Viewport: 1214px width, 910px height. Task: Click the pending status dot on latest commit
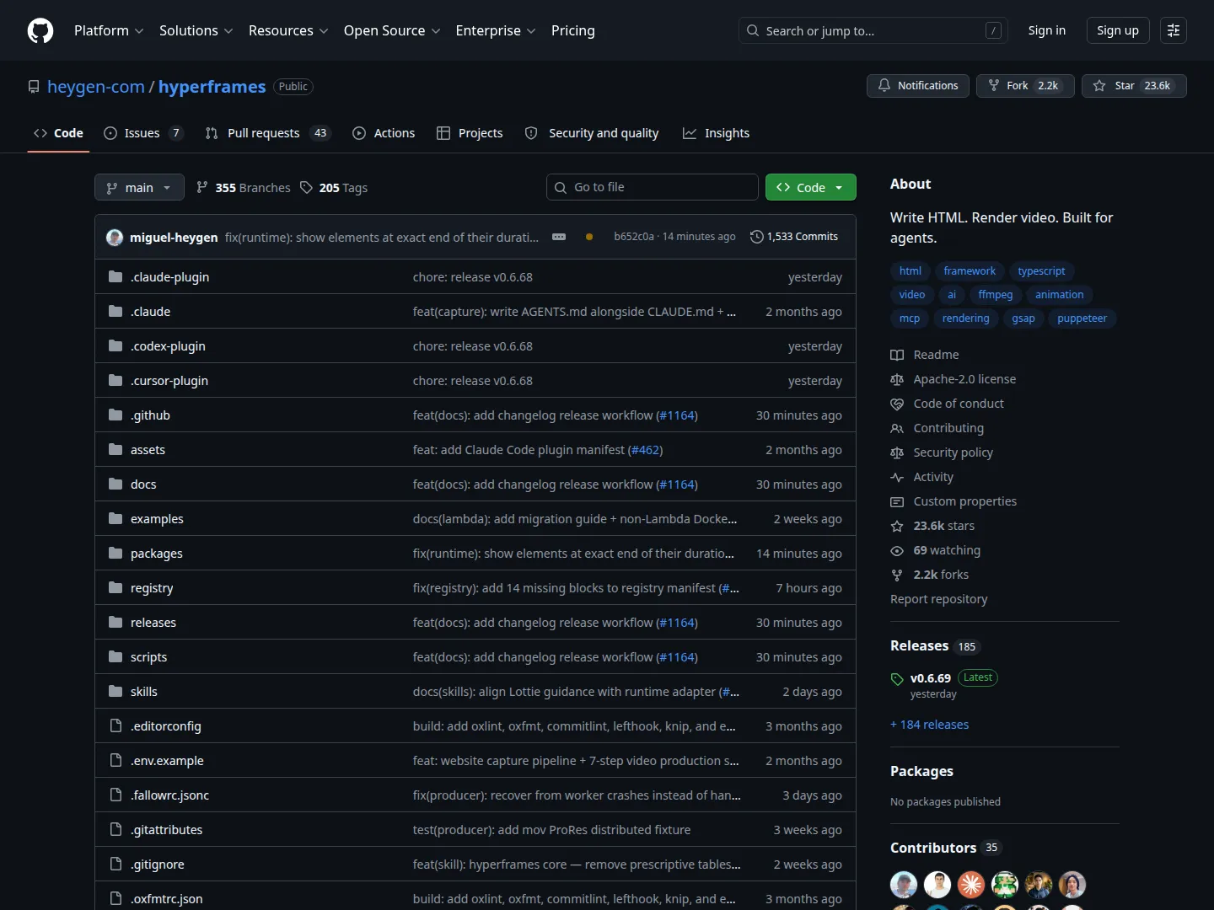[x=589, y=237]
